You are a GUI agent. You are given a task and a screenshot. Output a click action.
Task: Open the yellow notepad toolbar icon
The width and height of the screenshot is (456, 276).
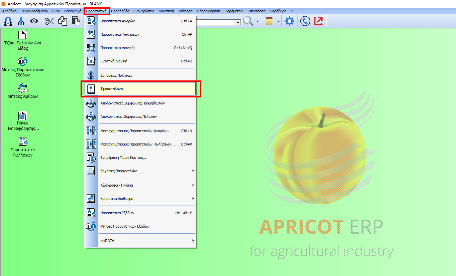[x=269, y=21]
